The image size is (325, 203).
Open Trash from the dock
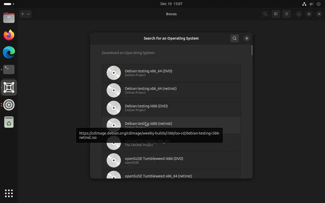point(9,122)
